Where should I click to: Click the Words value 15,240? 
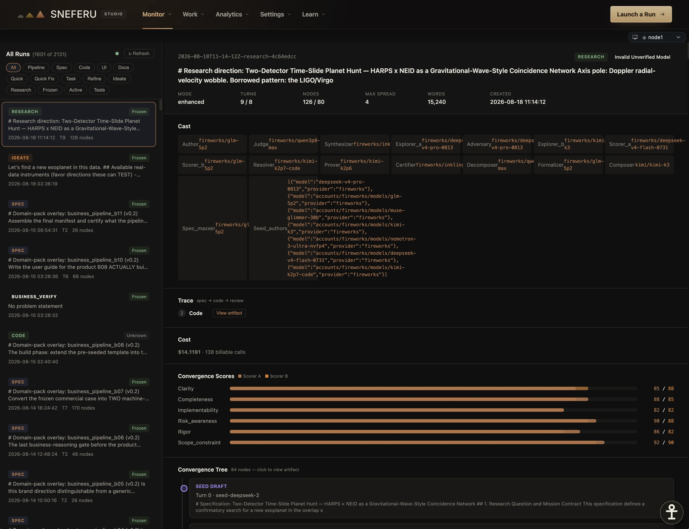(436, 102)
